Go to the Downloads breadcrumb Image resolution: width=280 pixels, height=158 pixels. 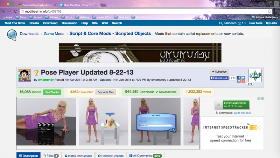click(29, 34)
